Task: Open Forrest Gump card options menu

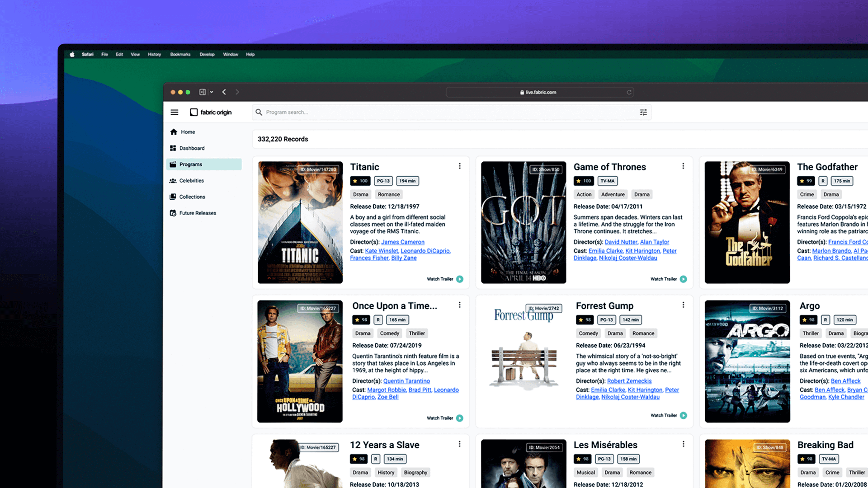Action: [683, 305]
